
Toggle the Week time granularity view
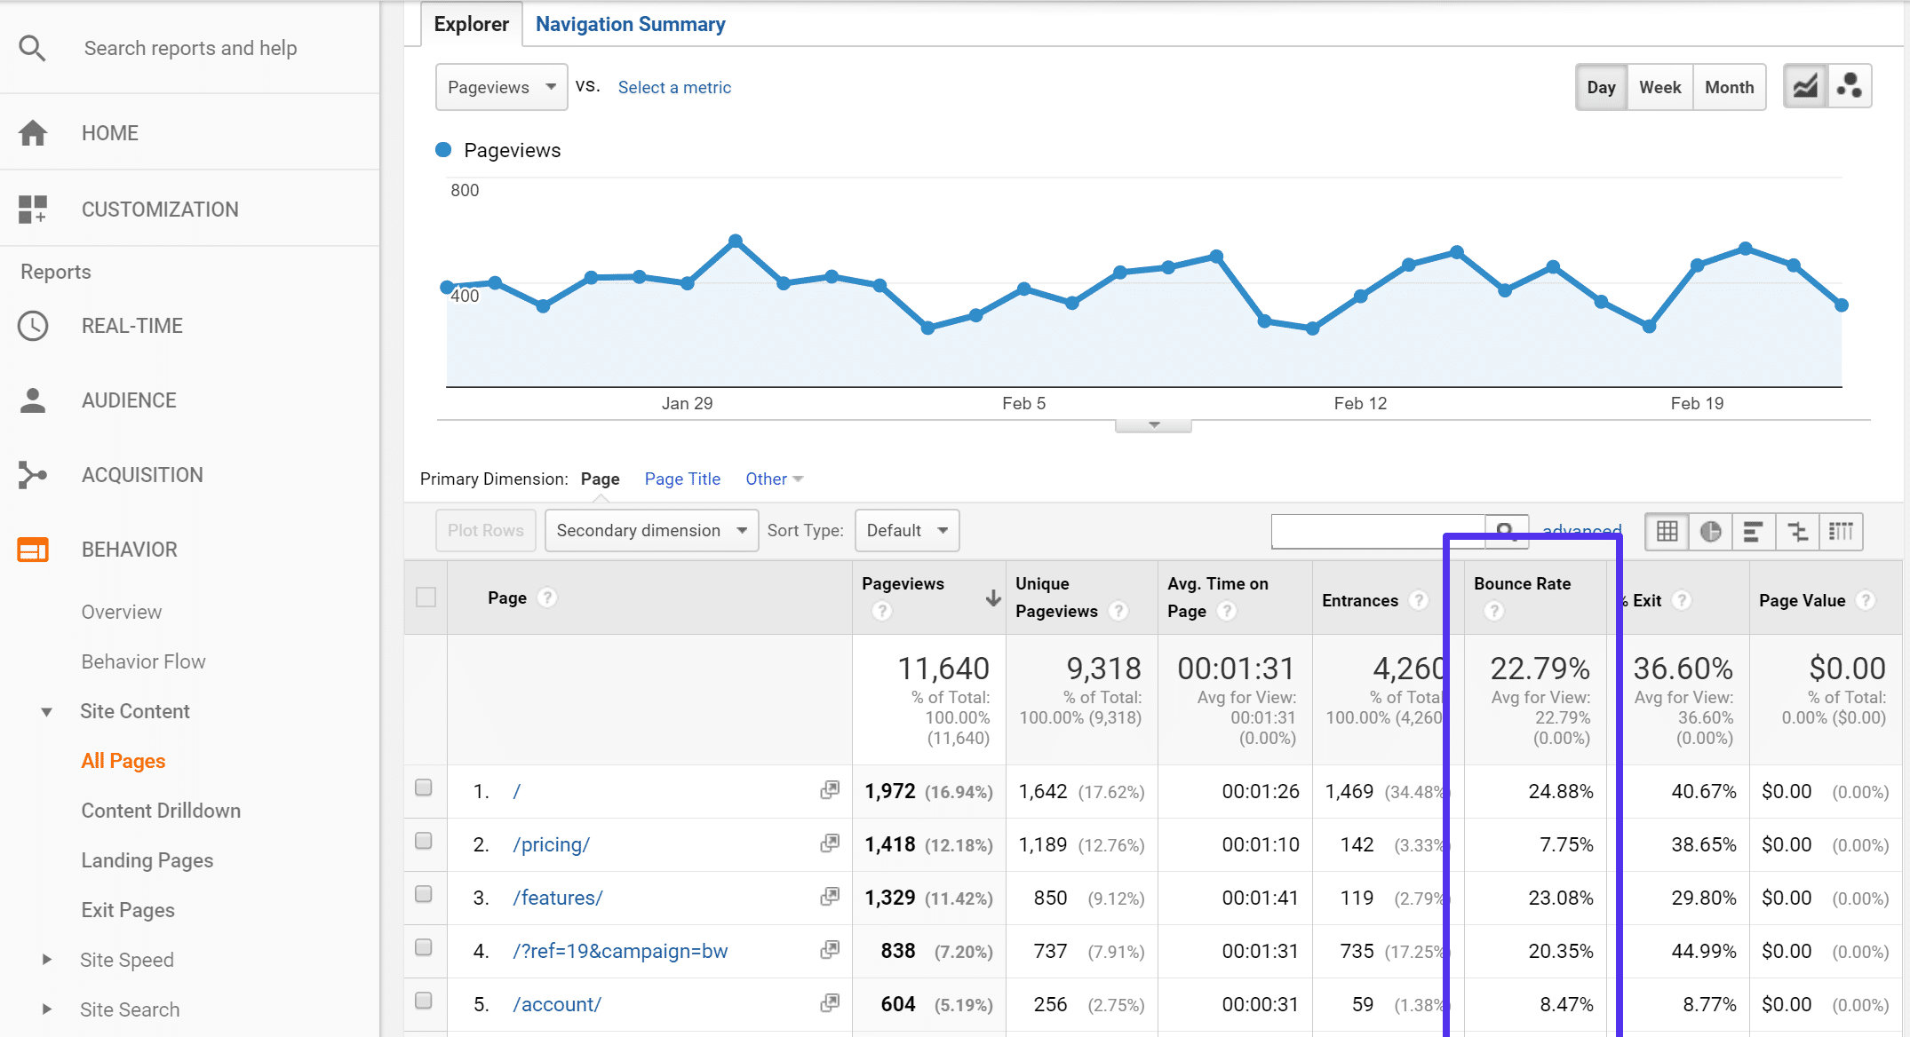coord(1659,87)
